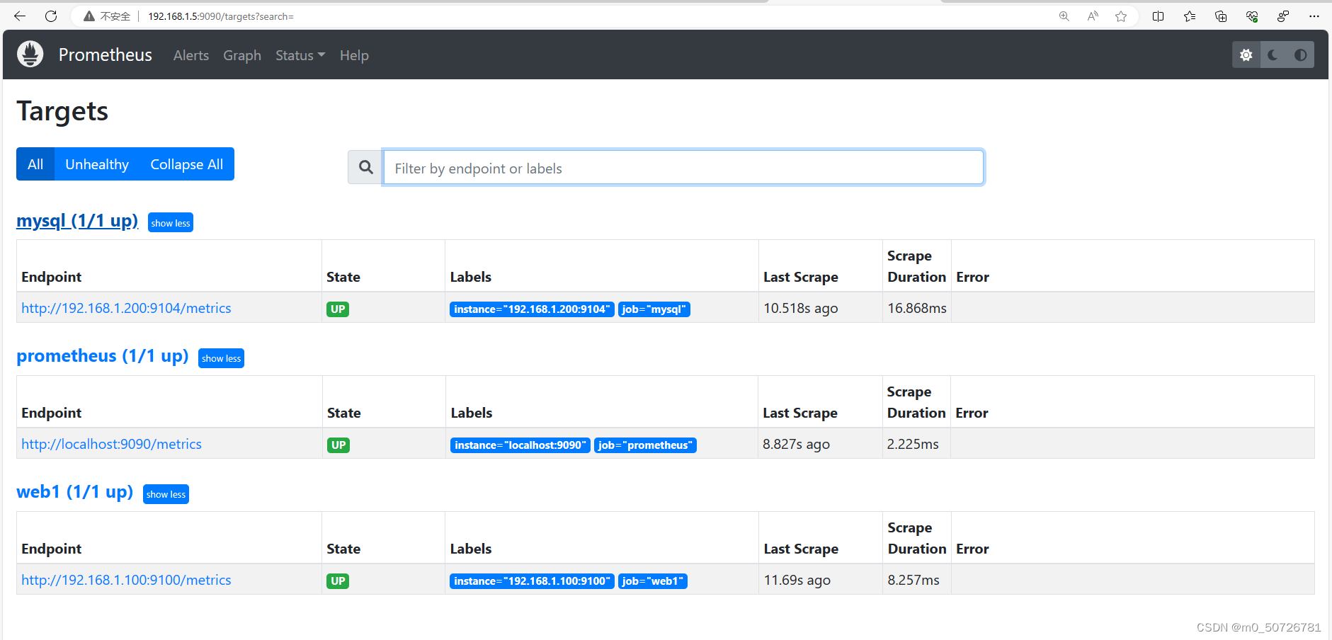Click job="prometheus" label badge
Image resolution: width=1332 pixels, height=640 pixels.
(645, 445)
